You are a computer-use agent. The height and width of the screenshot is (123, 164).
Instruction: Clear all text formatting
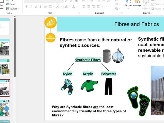coord(76,1)
